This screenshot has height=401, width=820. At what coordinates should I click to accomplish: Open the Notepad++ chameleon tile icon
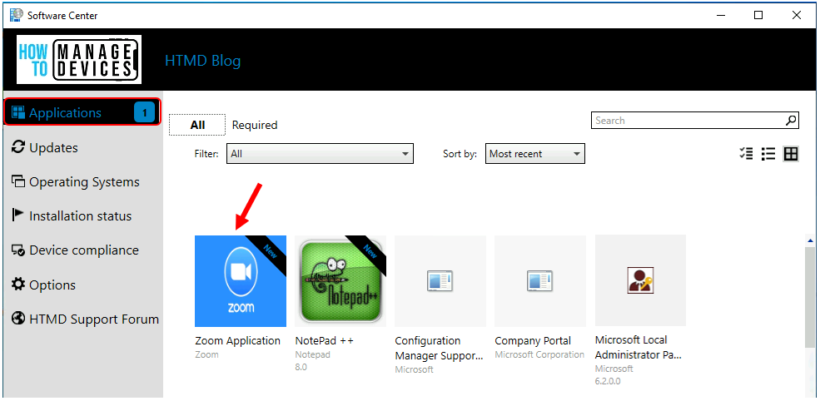pyautogui.click(x=340, y=280)
